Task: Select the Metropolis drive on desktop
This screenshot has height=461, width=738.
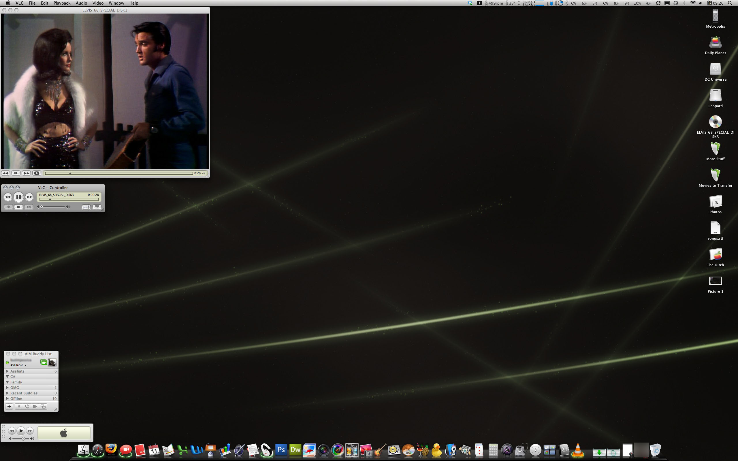Action: 715,16
